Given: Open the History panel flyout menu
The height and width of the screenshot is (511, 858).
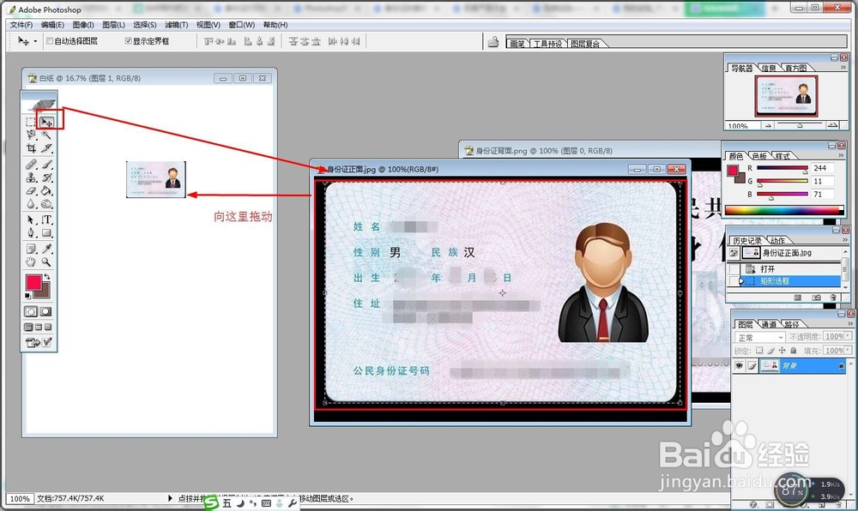Looking at the screenshot, I should click(844, 240).
